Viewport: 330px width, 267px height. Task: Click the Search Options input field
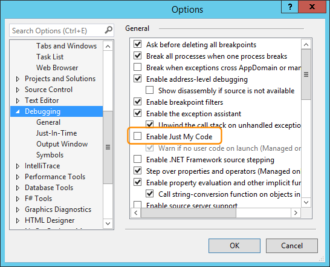57,31
